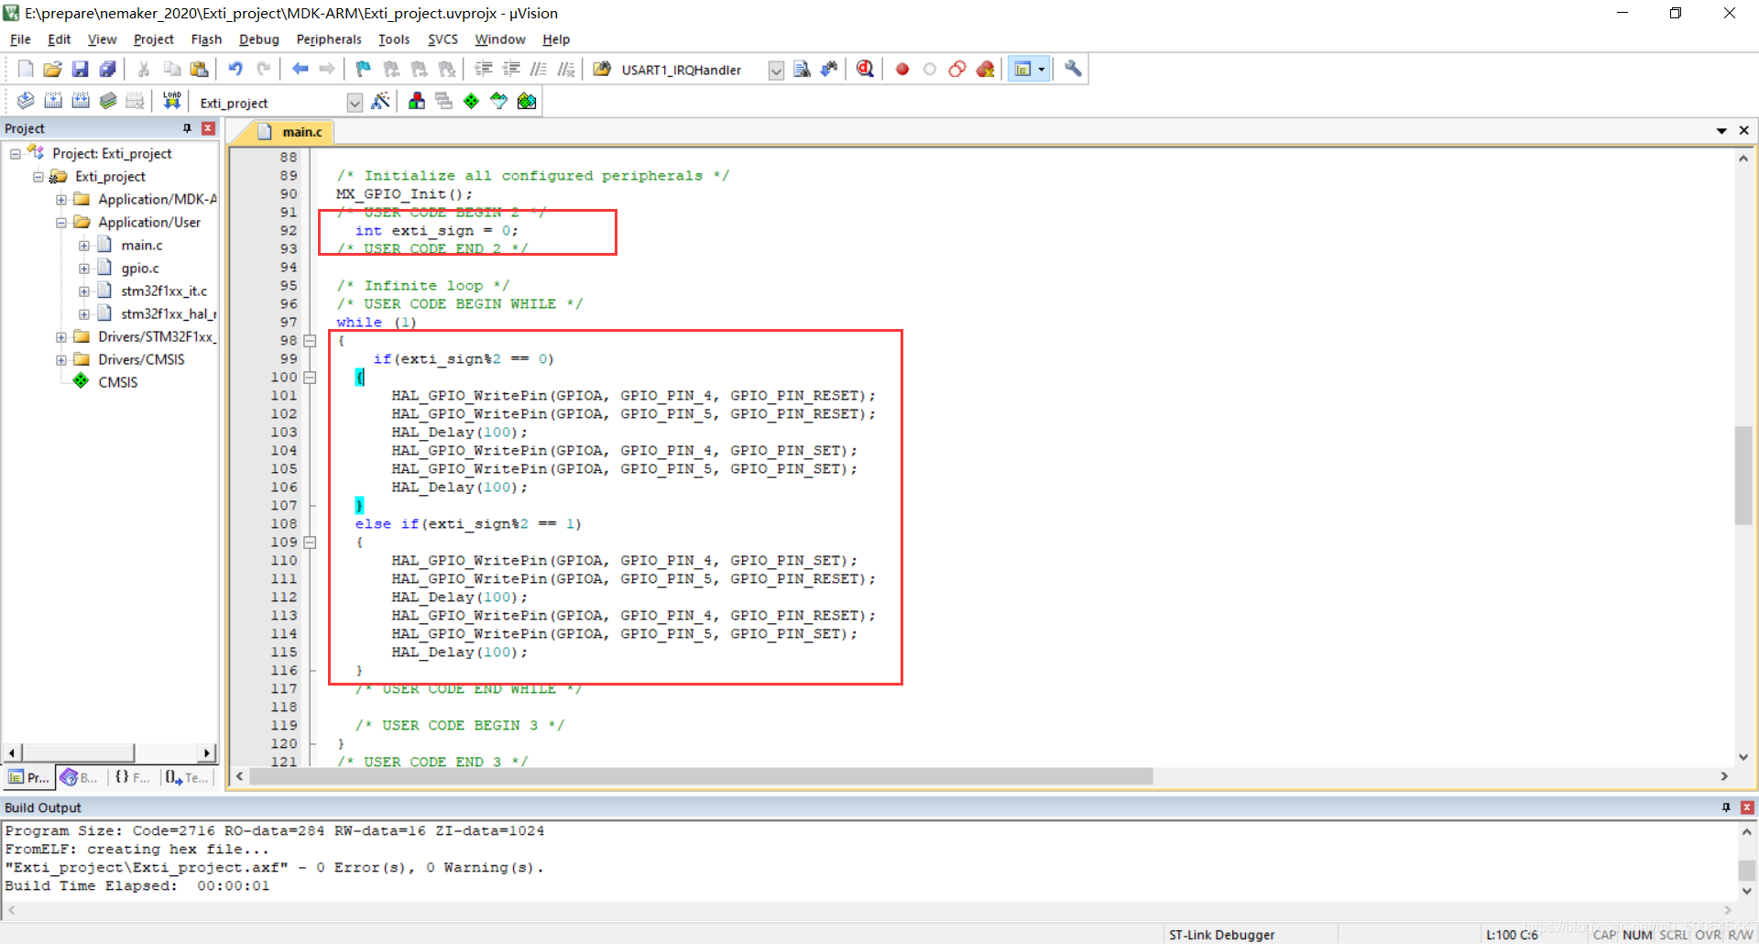Launch the Pack Installer icon

pos(527,101)
